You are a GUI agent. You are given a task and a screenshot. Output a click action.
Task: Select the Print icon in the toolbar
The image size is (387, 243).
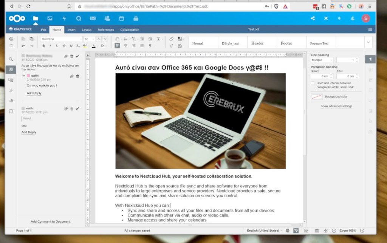click(x=11, y=39)
